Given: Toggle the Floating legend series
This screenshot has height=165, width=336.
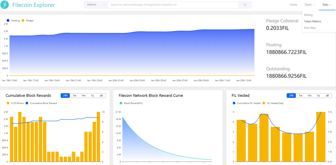Looking at the screenshot, I should [x=13, y=21].
